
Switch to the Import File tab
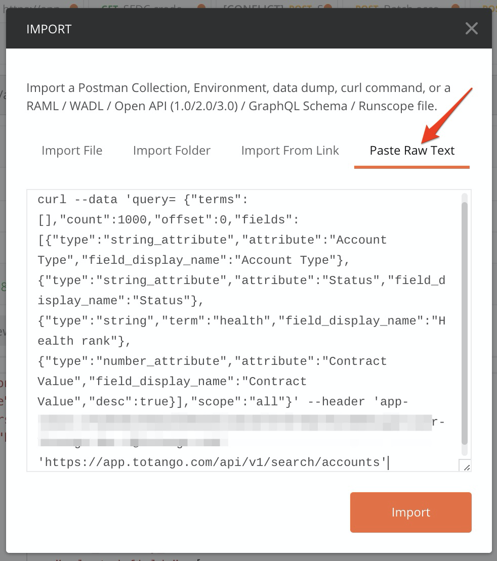(x=72, y=151)
